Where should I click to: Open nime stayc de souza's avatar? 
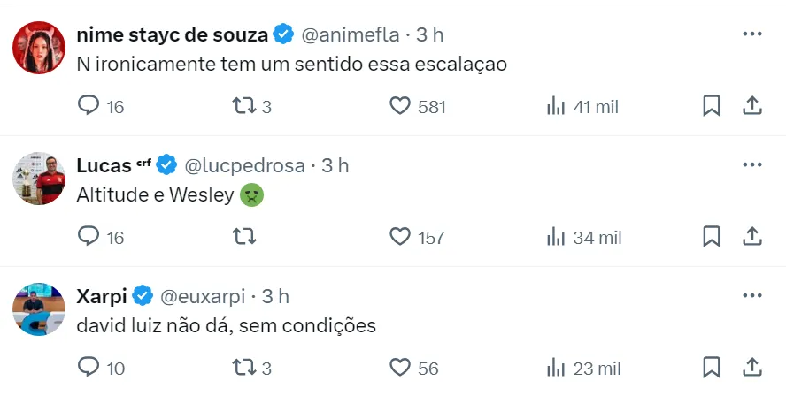[x=39, y=48]
